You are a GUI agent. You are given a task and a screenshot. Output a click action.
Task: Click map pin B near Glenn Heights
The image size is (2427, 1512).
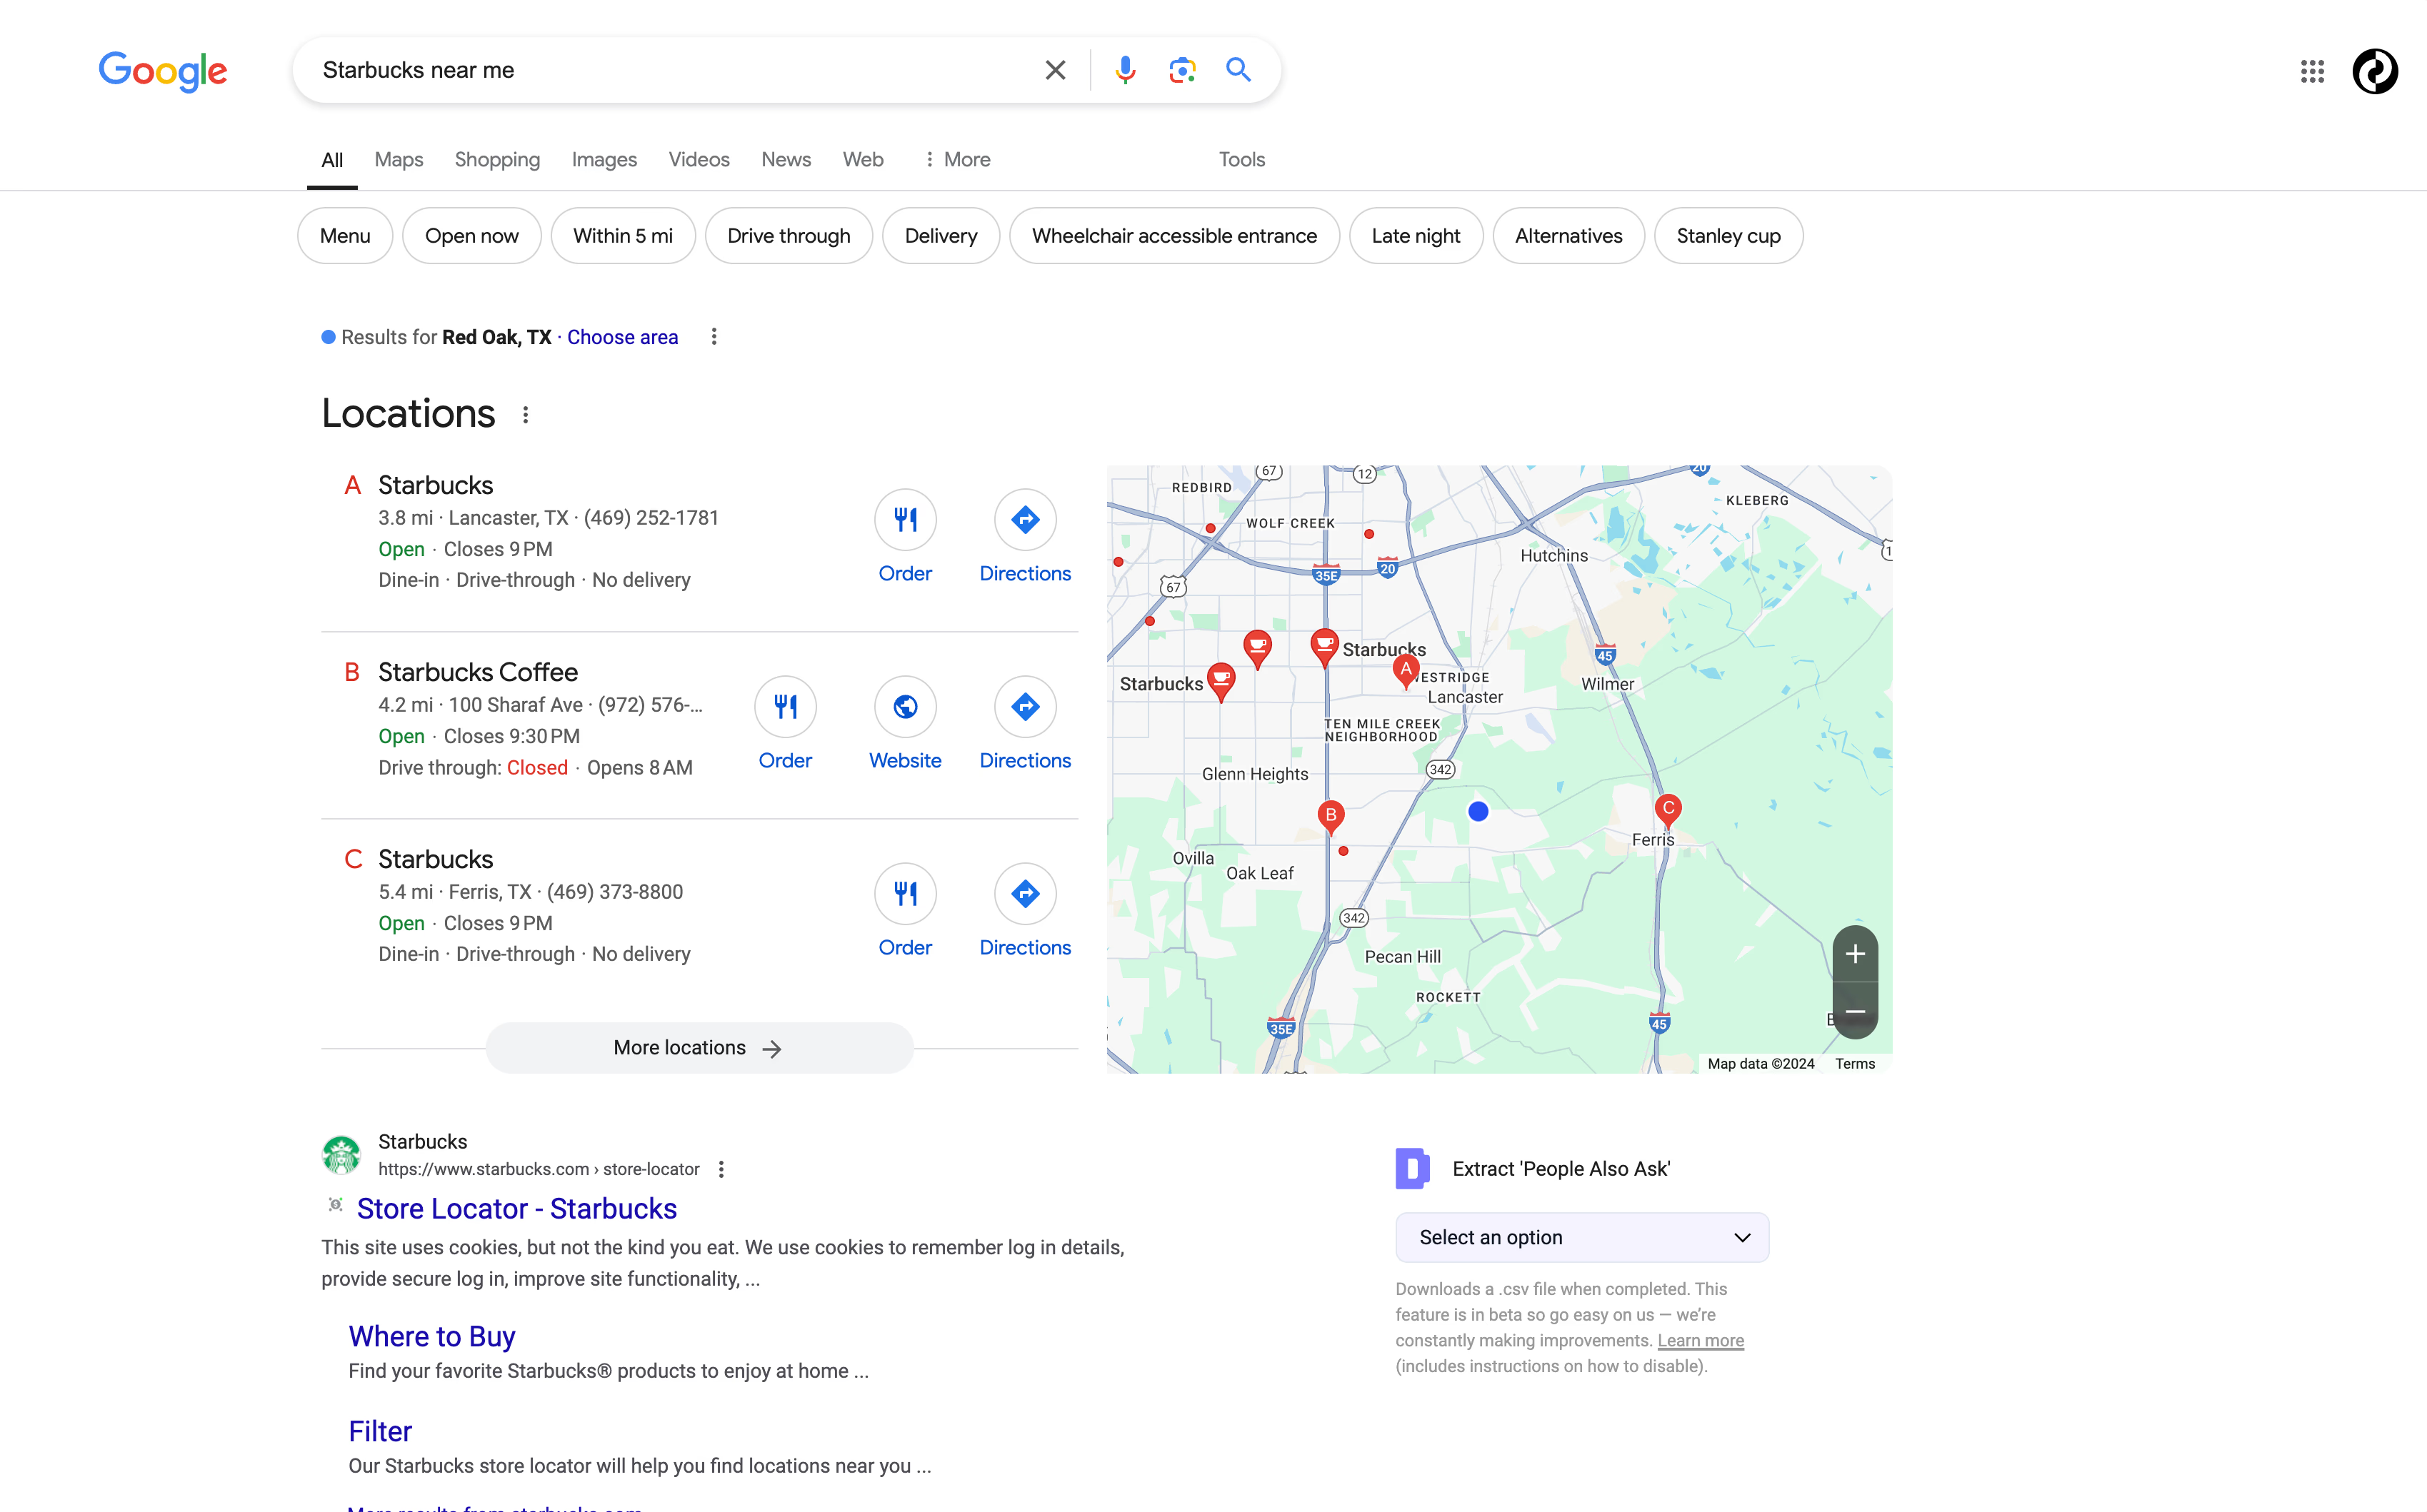1331,817
